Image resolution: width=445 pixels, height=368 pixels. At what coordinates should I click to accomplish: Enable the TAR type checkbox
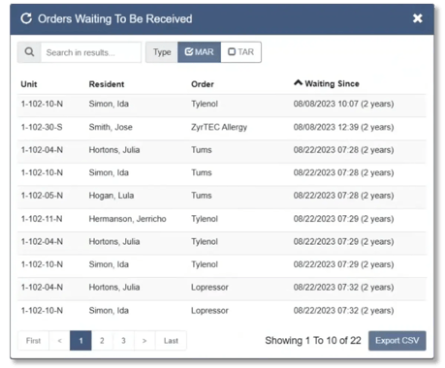tap(240, 52)
